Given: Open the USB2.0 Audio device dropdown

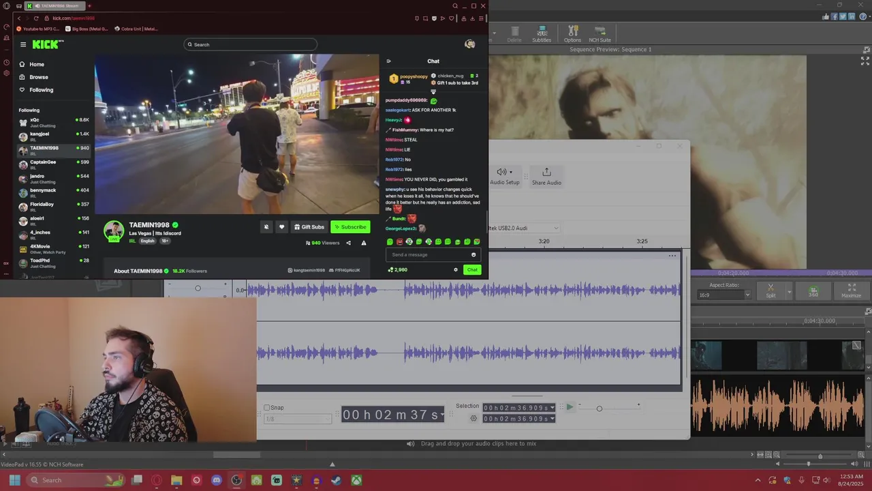Looking at the screenshot, I should click(523, 228).
